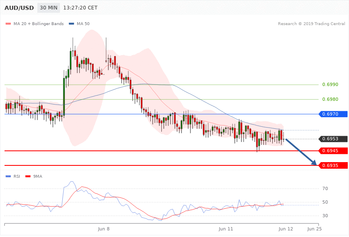The height and width of the screenshot is (237, 349).
Task: Click the RSI 50 level label
Action: pos(325,202)
